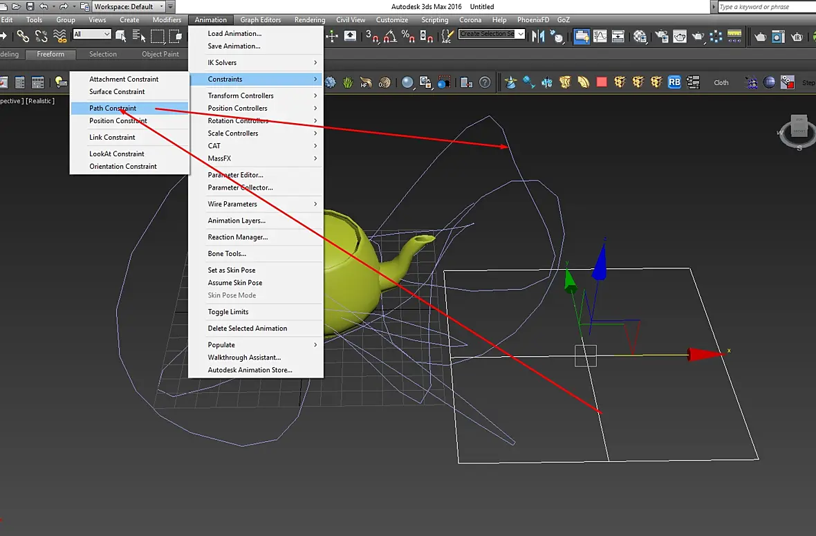Expand the Transform Controllers submenu

pyautogui.click(x=256, y=95)
